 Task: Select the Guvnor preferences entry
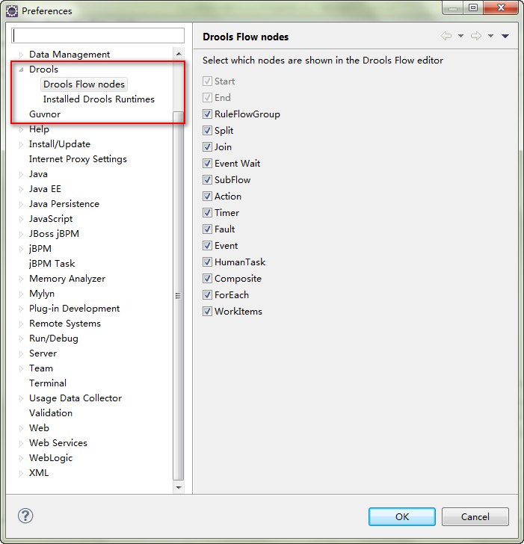point(45,114)
